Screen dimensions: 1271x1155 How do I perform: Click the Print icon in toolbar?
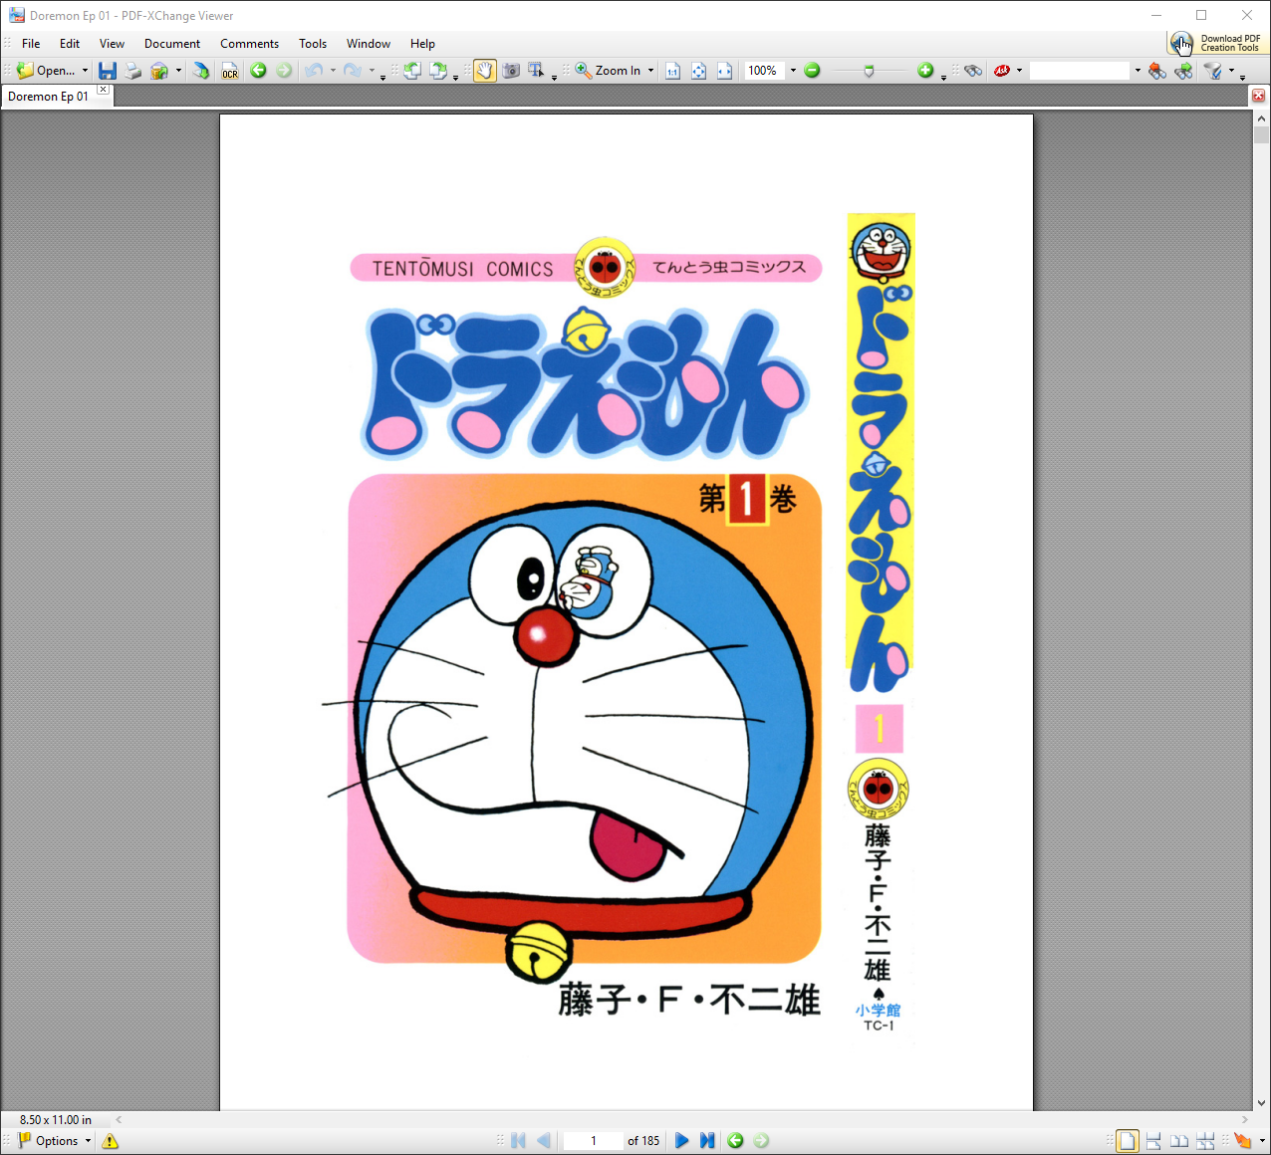pos(132,71)
